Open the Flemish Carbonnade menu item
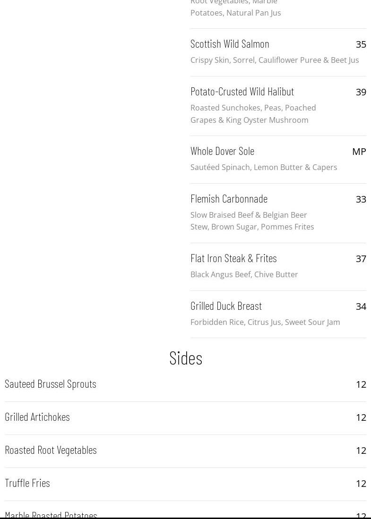Image resolution: width=371 pixels, height=519 pixels. [x=229, y=198]
